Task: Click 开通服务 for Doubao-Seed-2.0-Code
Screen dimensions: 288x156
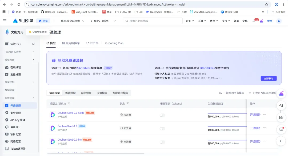Action: tap(255, 115)
